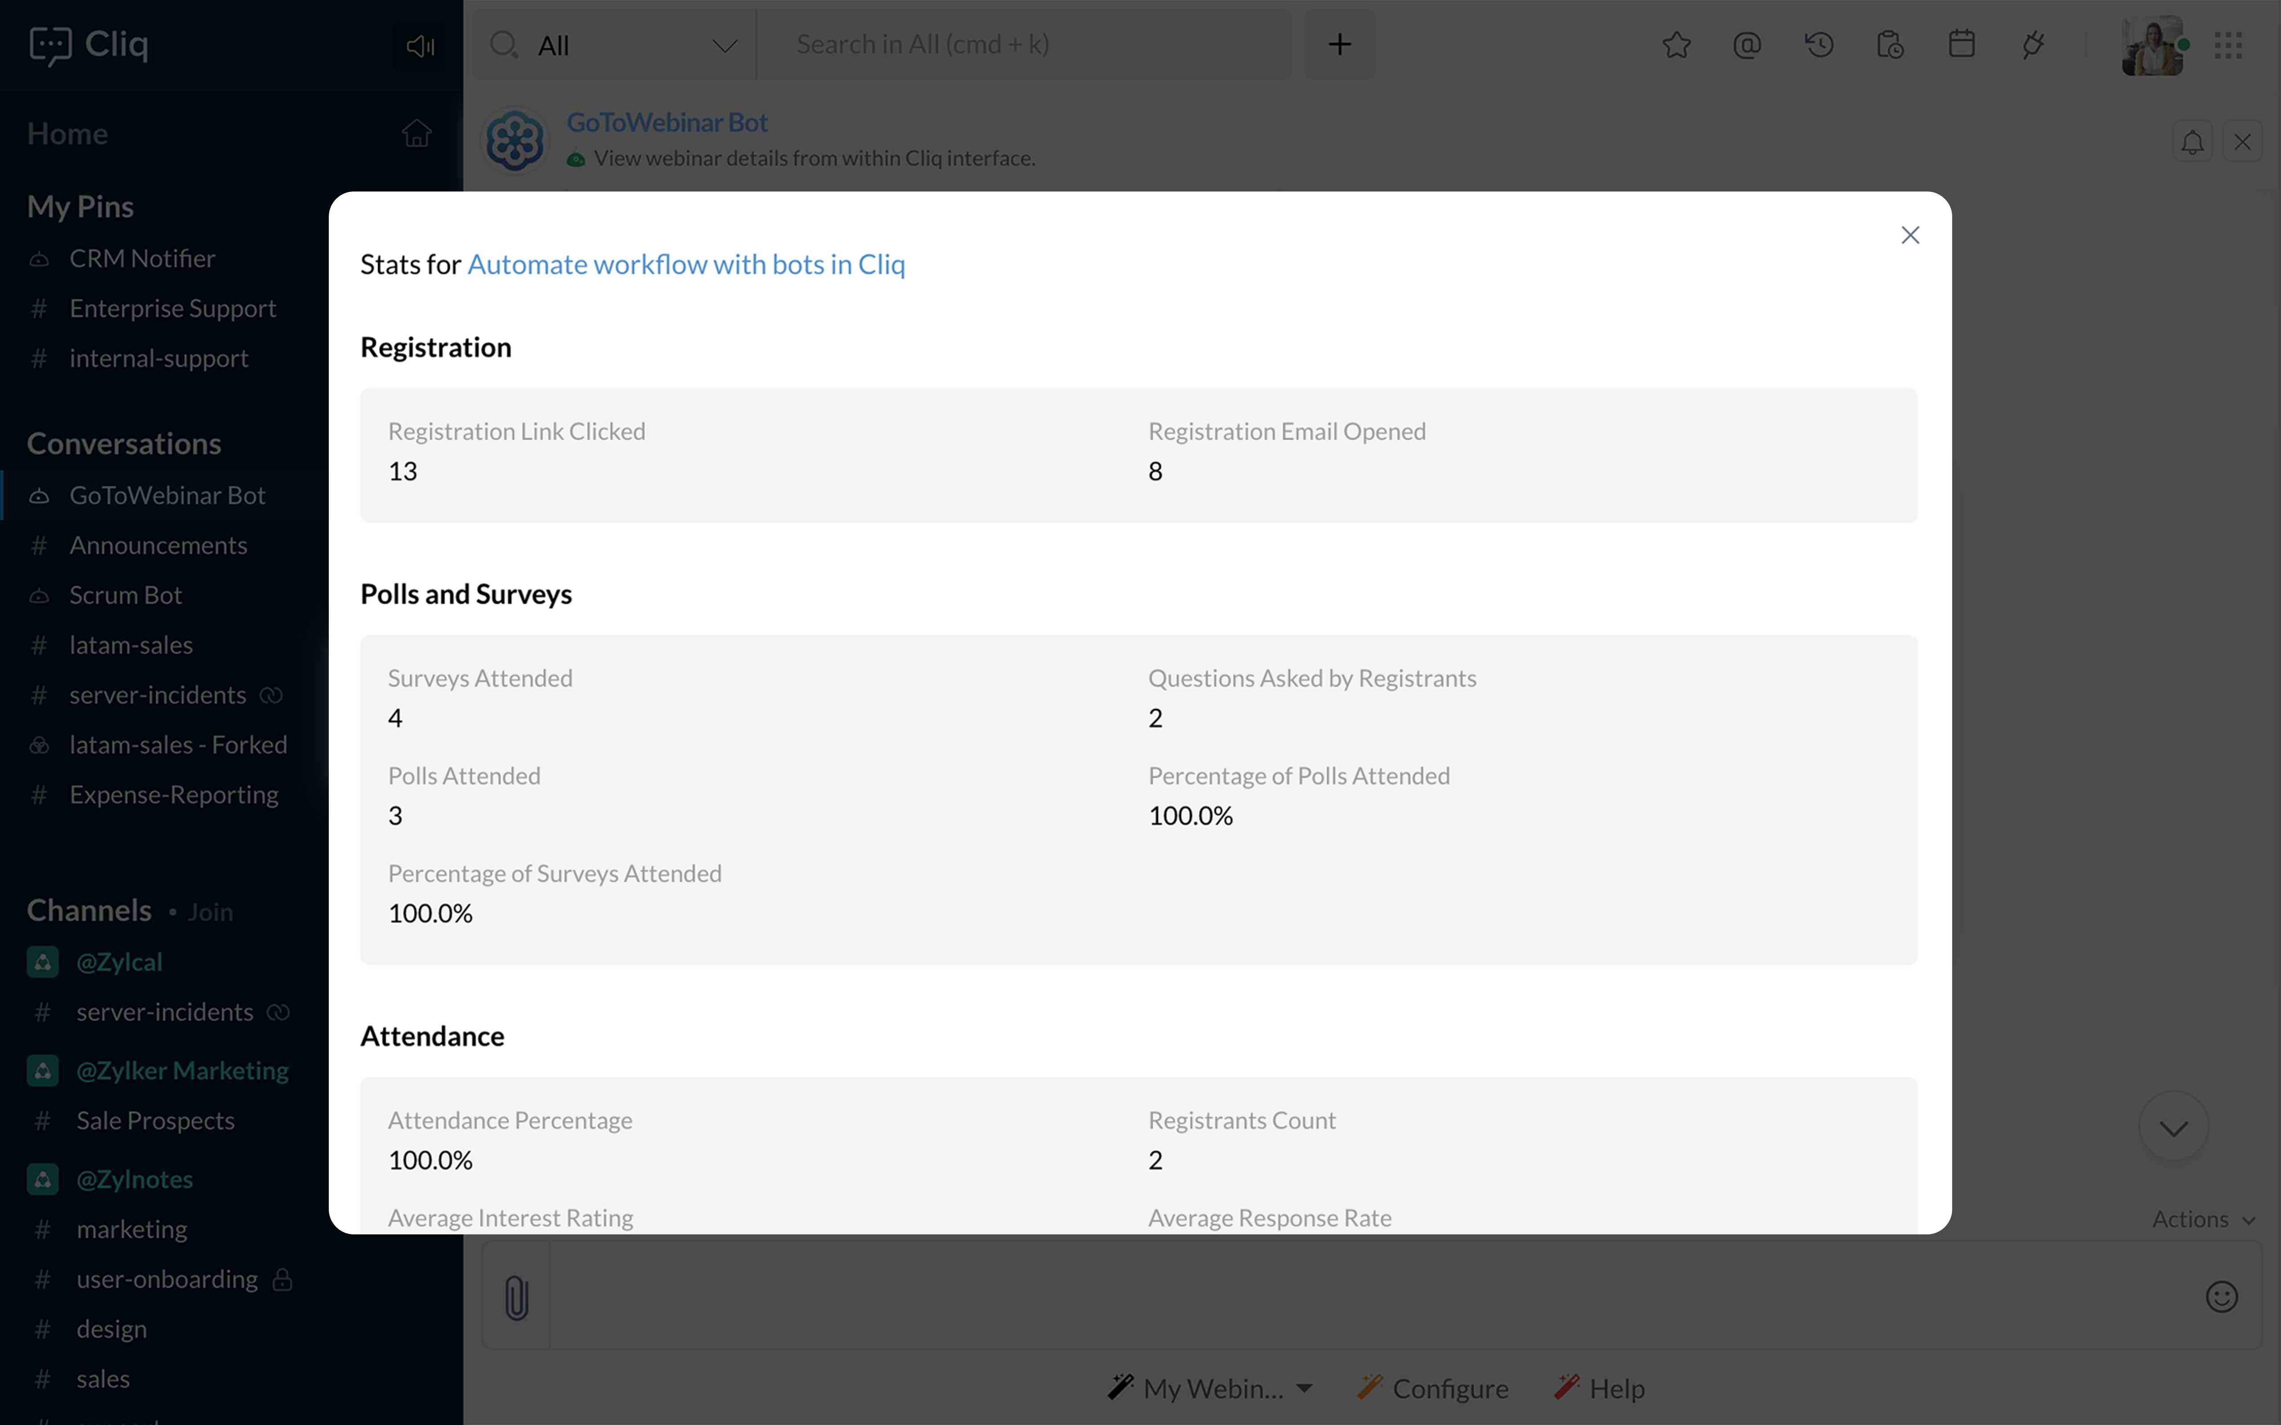Expand the @Zylker Marketing team group
Screen dimensions: 2281x1425
tap(182, 1071)
